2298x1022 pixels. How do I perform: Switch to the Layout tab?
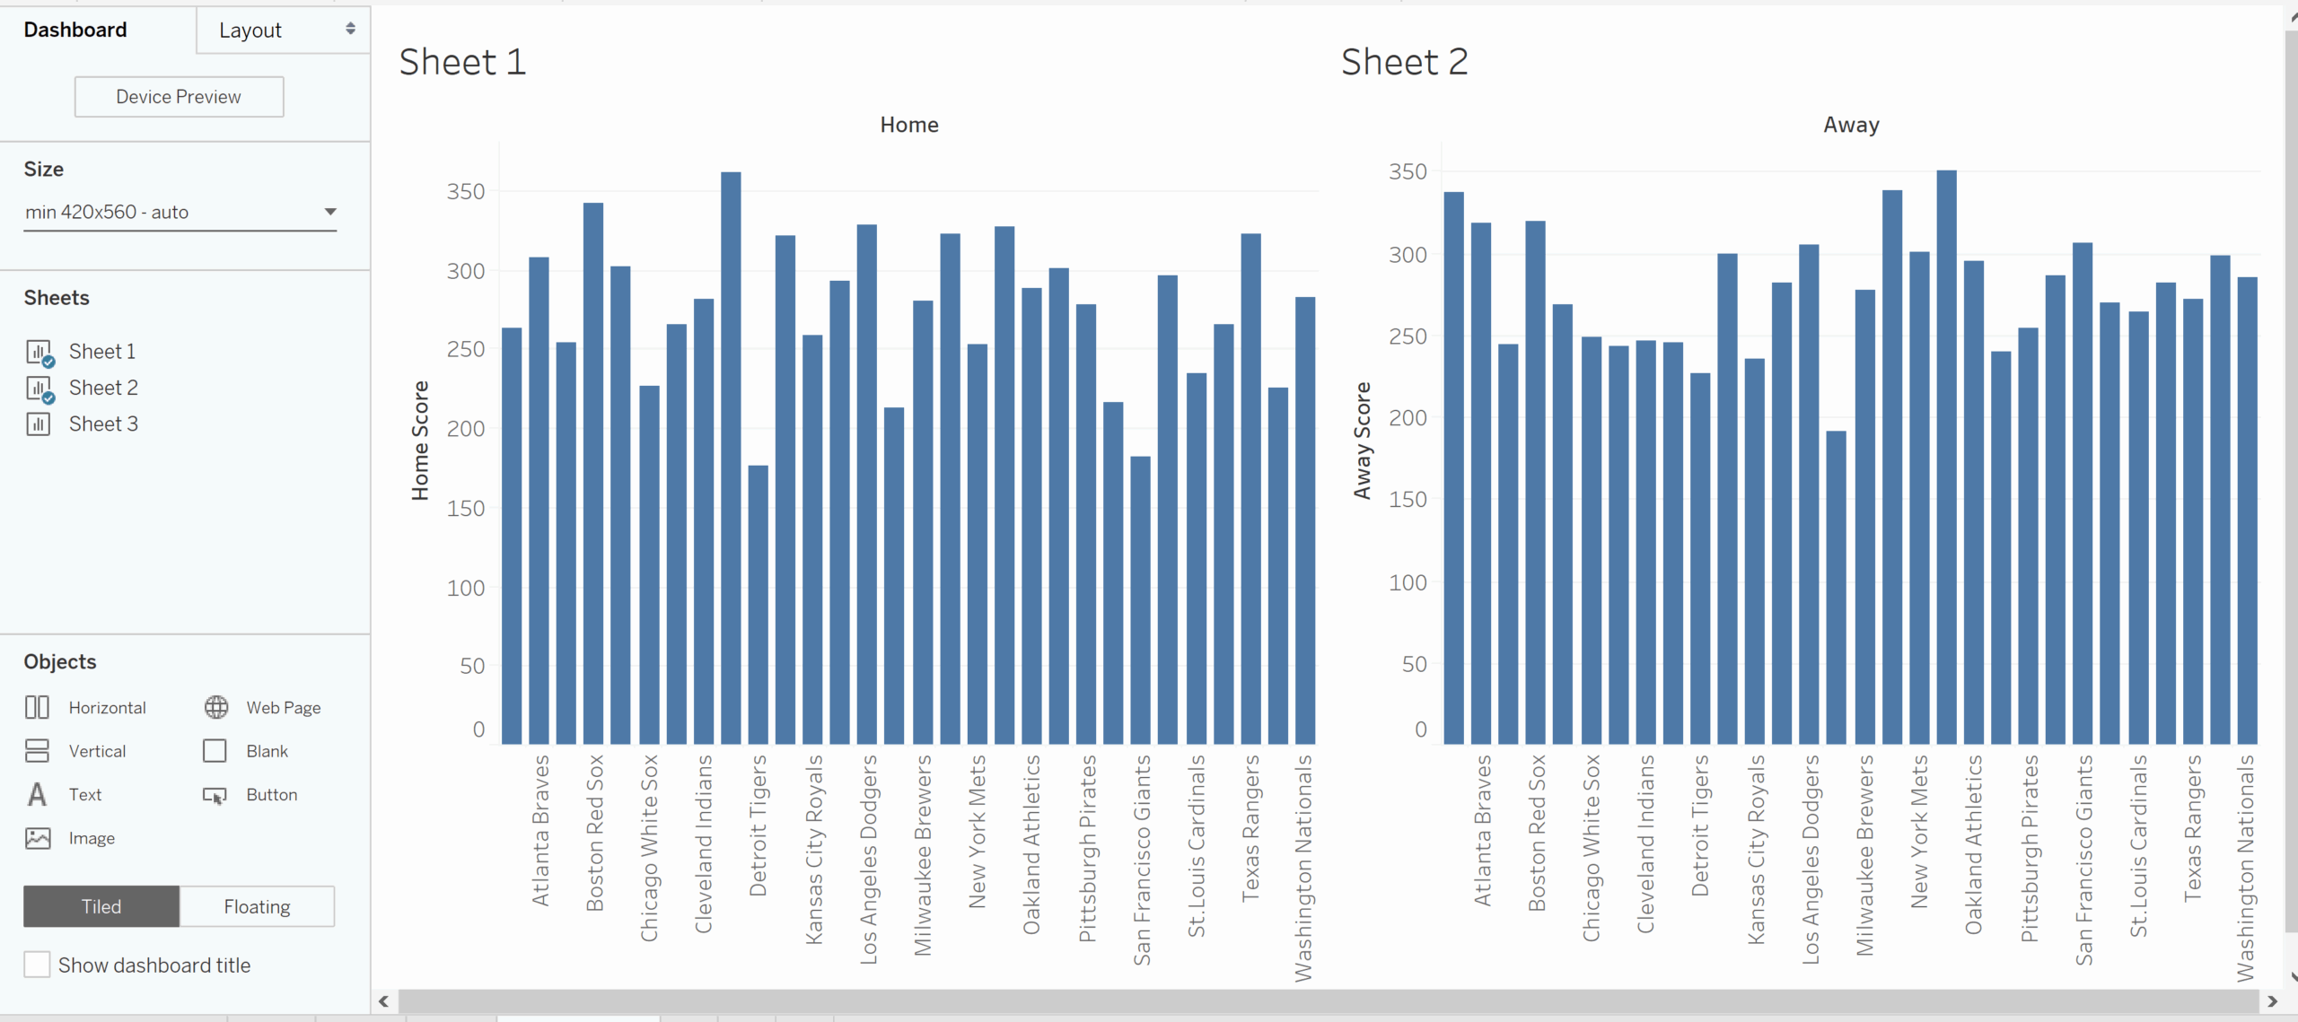coord(250,30)
